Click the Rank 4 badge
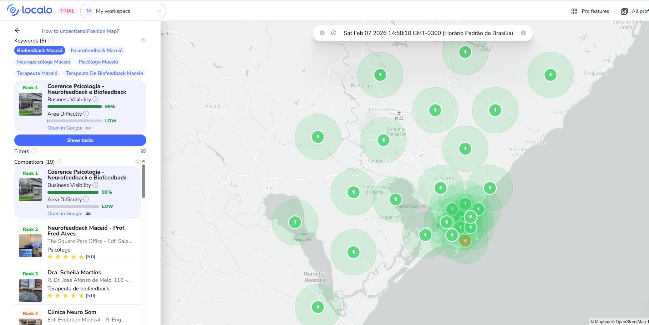This screenshot has height=325, width=649. pos(30,313)
